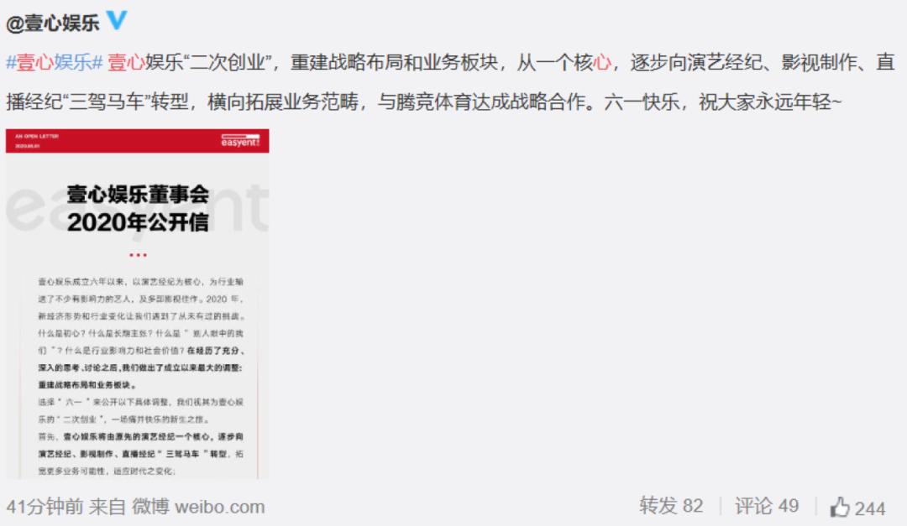
Task: Open the @壹心娱乐 profile name
Action: click(x=53, y=23)
